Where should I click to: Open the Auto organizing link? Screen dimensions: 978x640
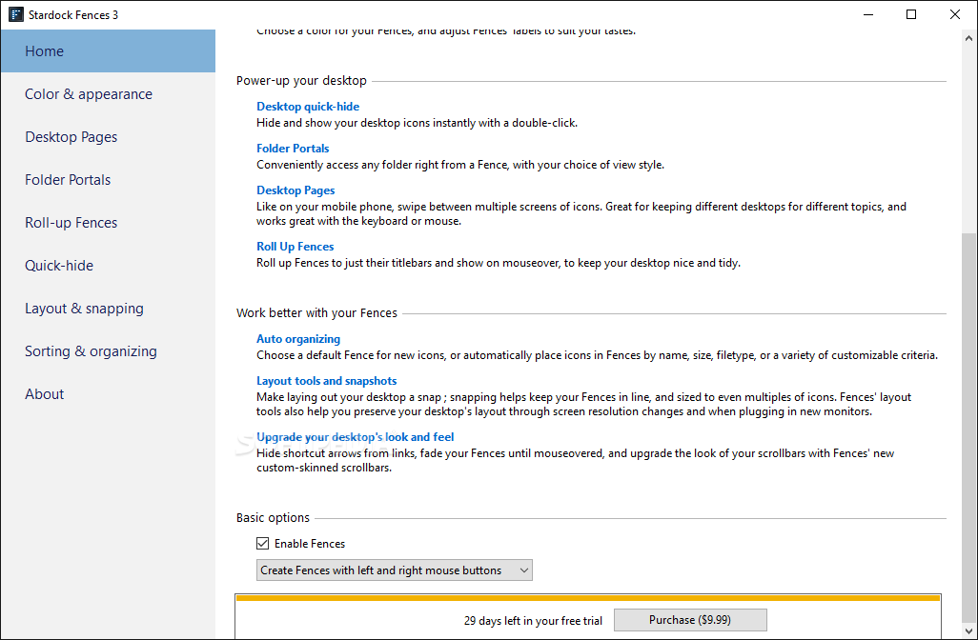click(x=298, y=339)
